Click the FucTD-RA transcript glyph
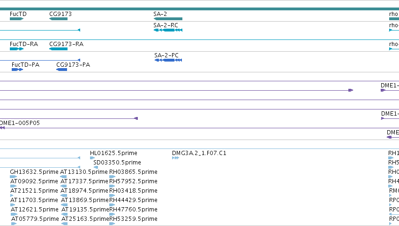 [x=16, y=49]
